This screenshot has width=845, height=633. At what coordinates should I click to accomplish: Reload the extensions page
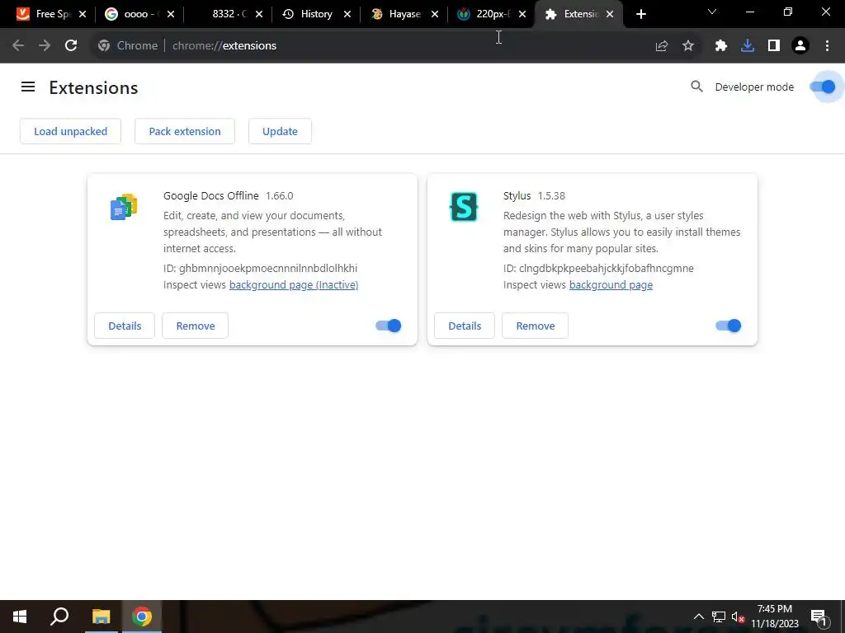(x=71, y=46)
